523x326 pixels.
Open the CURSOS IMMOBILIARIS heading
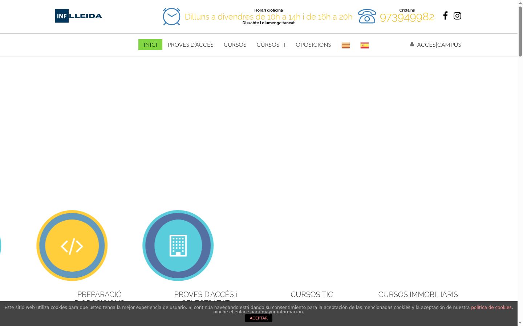(x=418, y=294)
